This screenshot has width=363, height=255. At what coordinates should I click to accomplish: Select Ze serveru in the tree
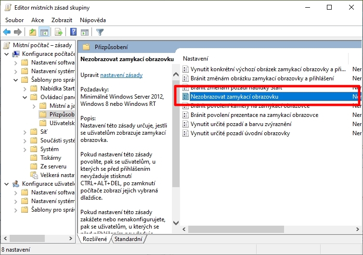[x=53, y=166]
